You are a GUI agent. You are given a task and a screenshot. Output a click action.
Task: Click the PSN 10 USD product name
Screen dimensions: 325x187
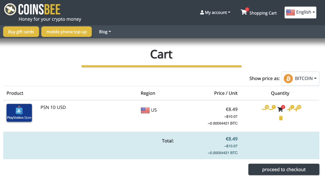click(x=53, y=107)
